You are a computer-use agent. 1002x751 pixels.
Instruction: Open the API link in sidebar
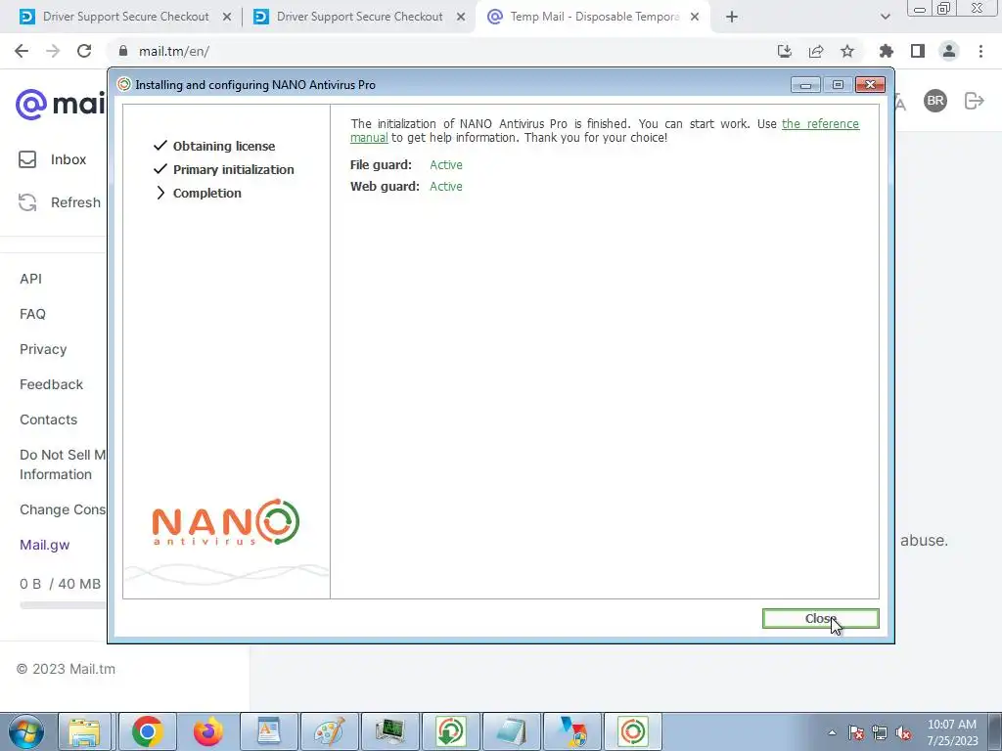(30, 279)
